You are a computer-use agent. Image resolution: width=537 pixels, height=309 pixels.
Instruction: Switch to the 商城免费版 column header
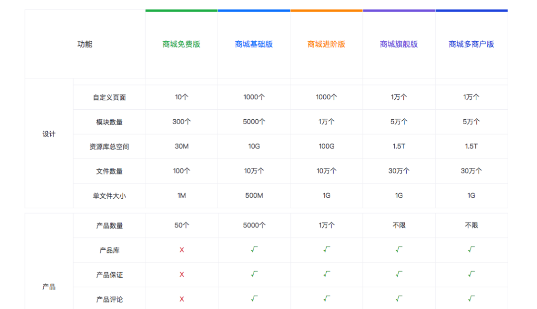coord(181,44)
